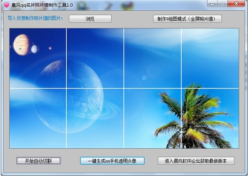Click the bottom tile showing palm fronds' left tips

coord(152,118)
